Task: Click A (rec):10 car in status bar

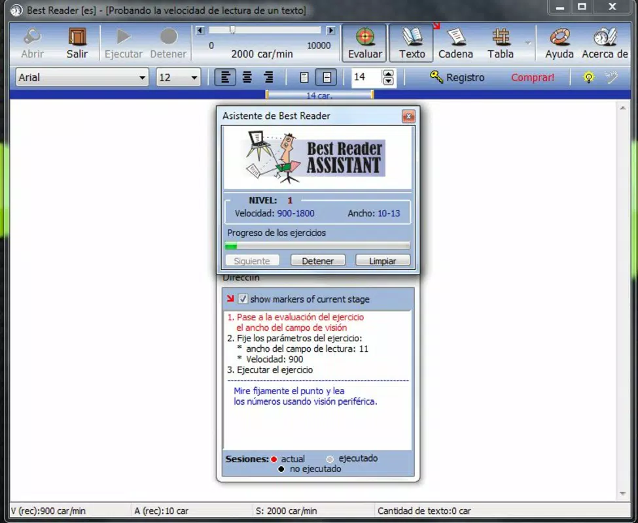Action: pyautogui.click(x=162, y=511)
